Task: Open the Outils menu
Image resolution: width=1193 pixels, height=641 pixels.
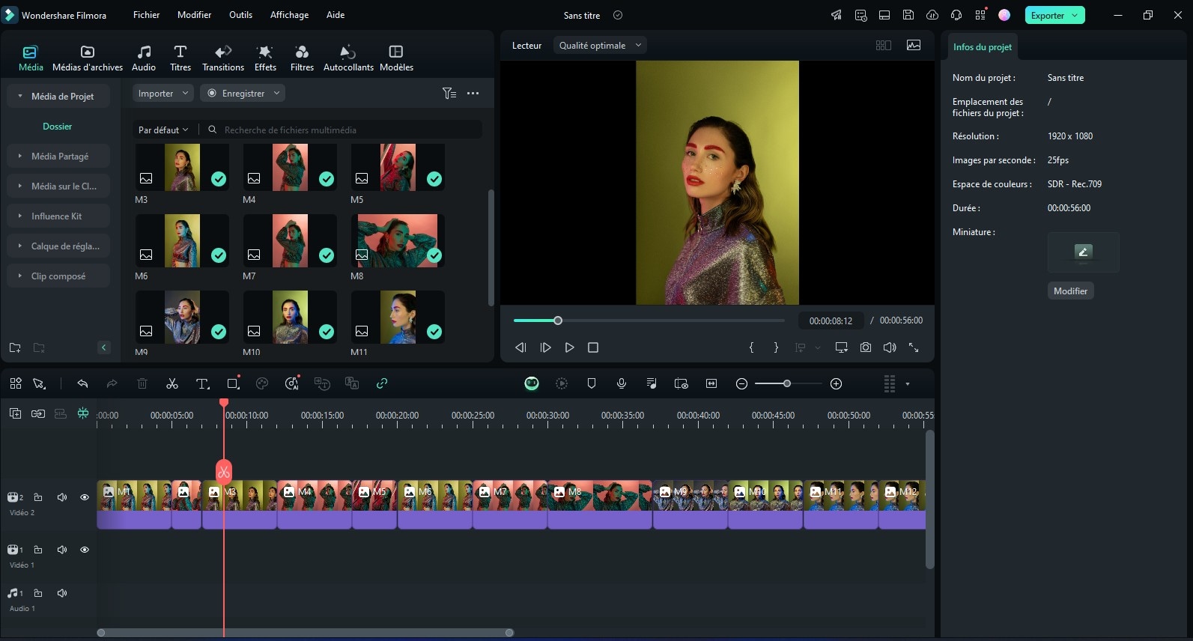Action: click(240, 15)
